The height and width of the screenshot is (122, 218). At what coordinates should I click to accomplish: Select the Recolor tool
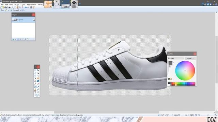click(38, 89)
